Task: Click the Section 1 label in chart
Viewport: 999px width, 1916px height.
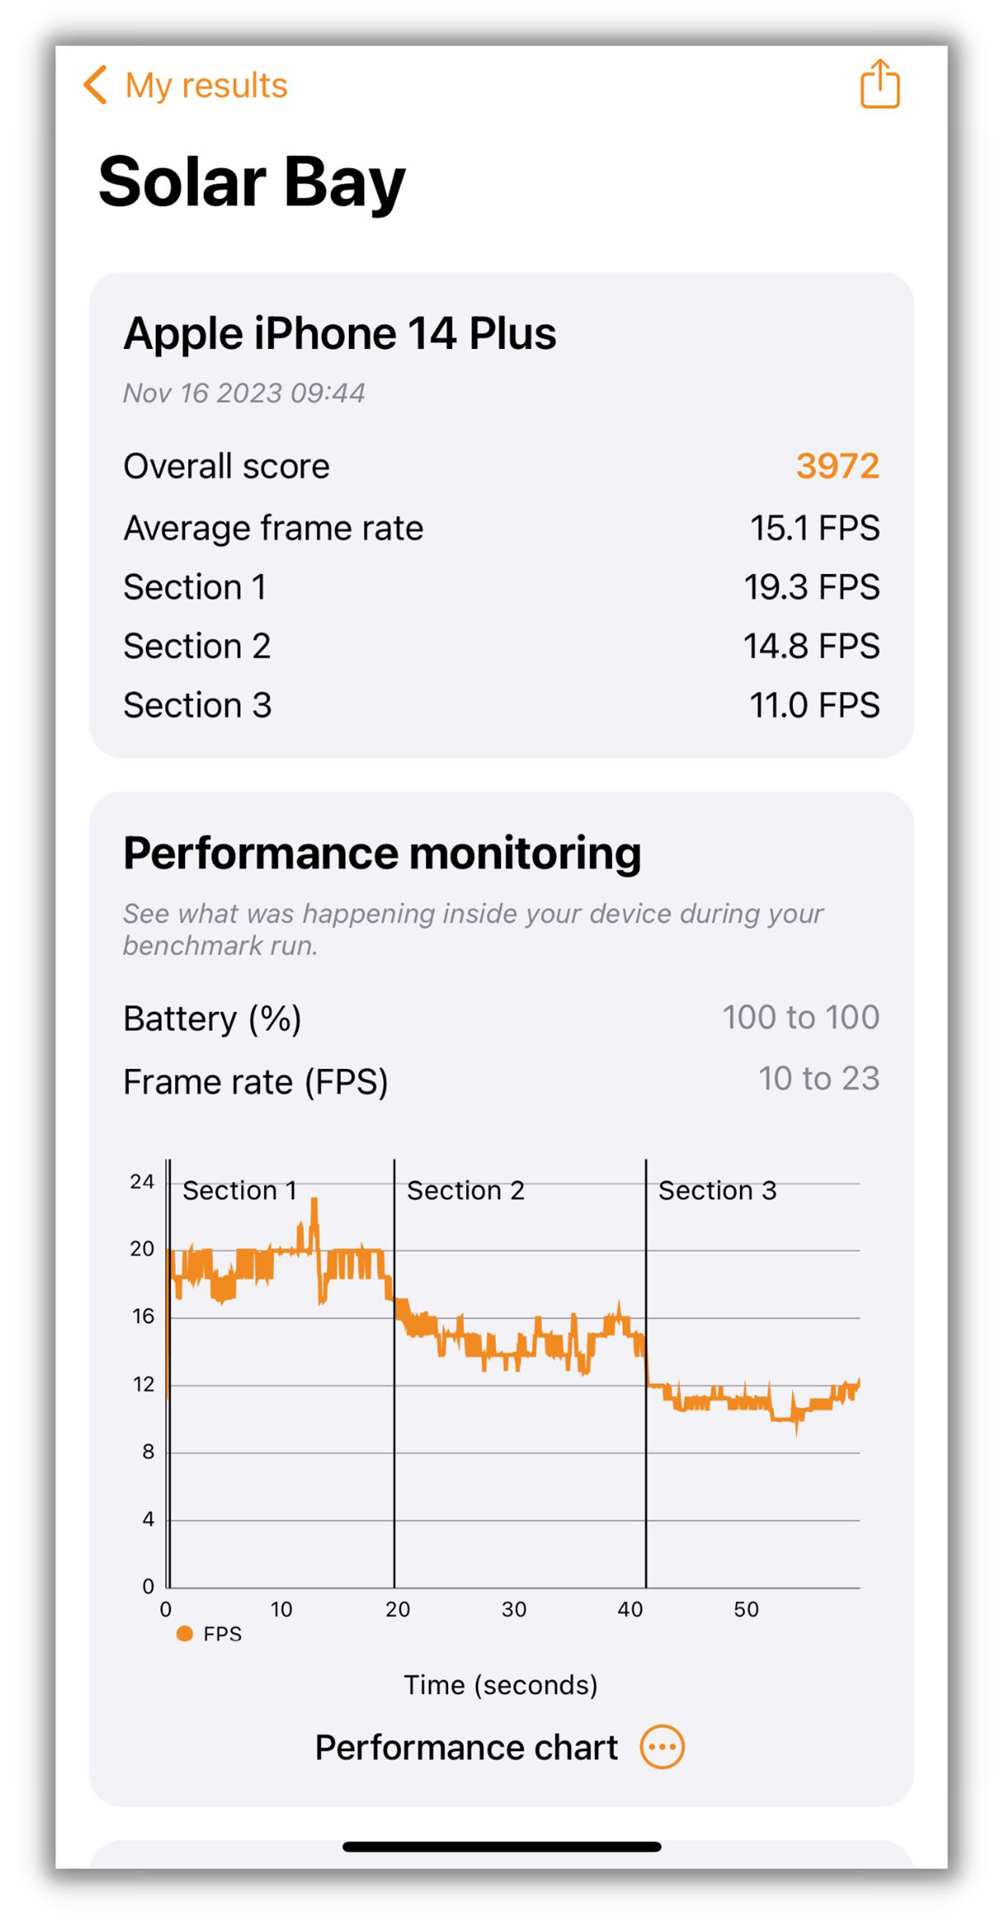Action: coord(240,1190)
